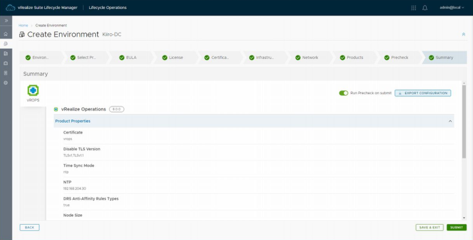Open fourth sidebar icon above the clipboard icon

[6, 64]
